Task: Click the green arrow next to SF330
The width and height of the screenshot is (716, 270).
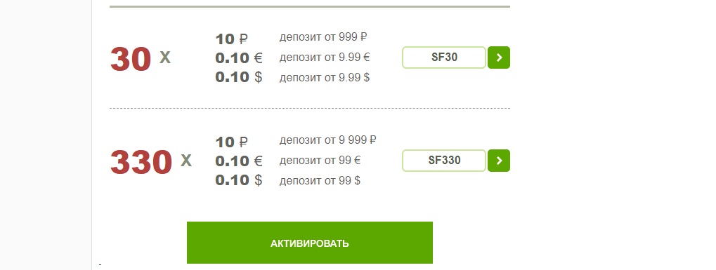Action: (x=499, y=161)
